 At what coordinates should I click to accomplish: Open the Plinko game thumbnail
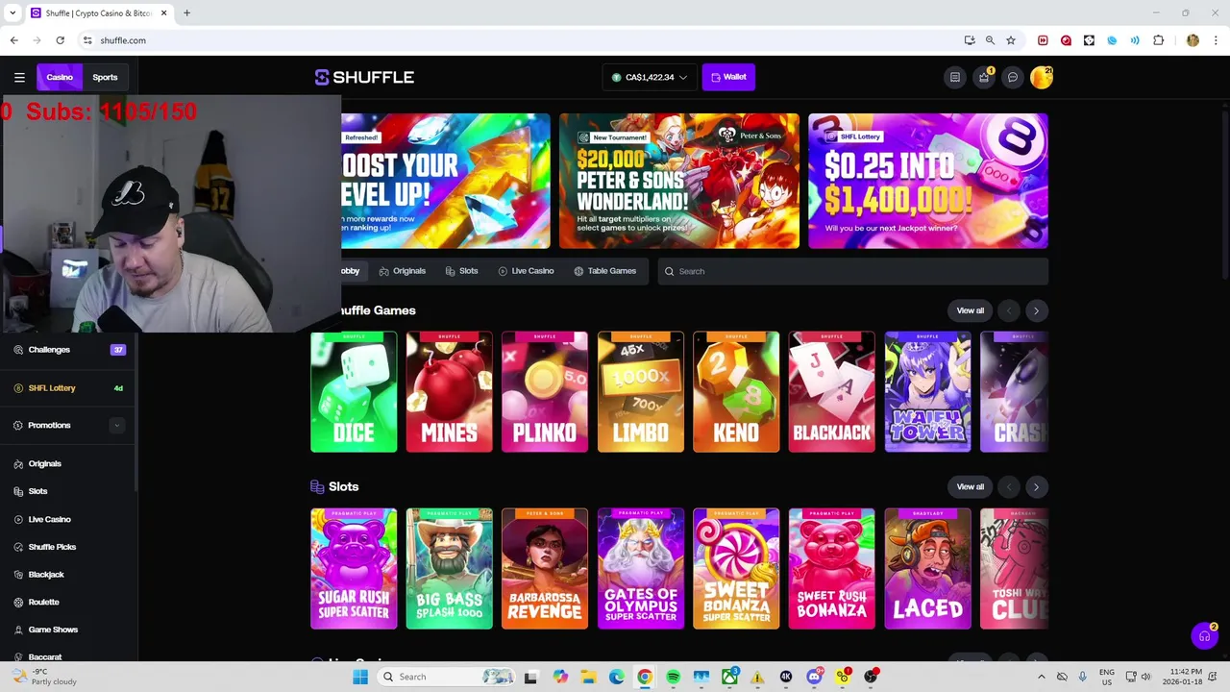(x=545, y=392)
